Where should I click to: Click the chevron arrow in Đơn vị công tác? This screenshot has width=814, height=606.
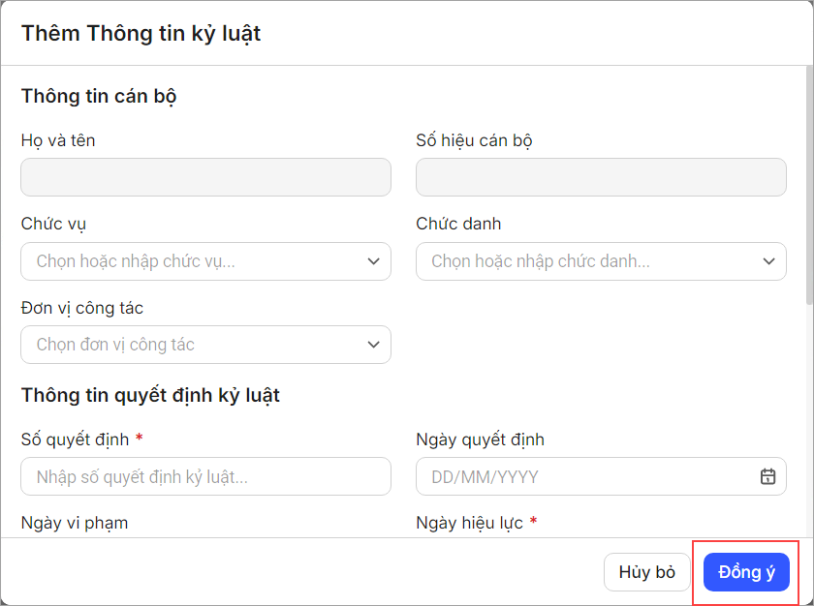coord(373,345)
